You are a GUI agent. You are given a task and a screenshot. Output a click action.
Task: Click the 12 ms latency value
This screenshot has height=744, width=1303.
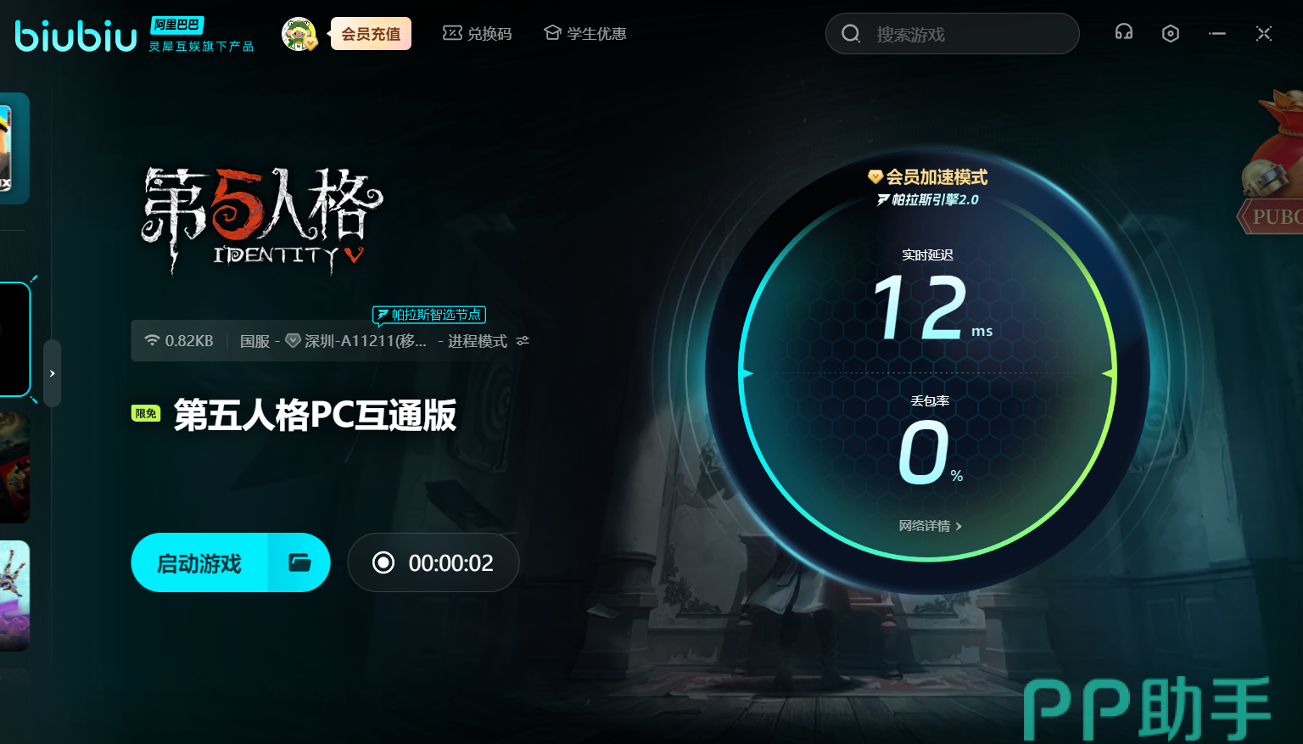pos(931,308)
